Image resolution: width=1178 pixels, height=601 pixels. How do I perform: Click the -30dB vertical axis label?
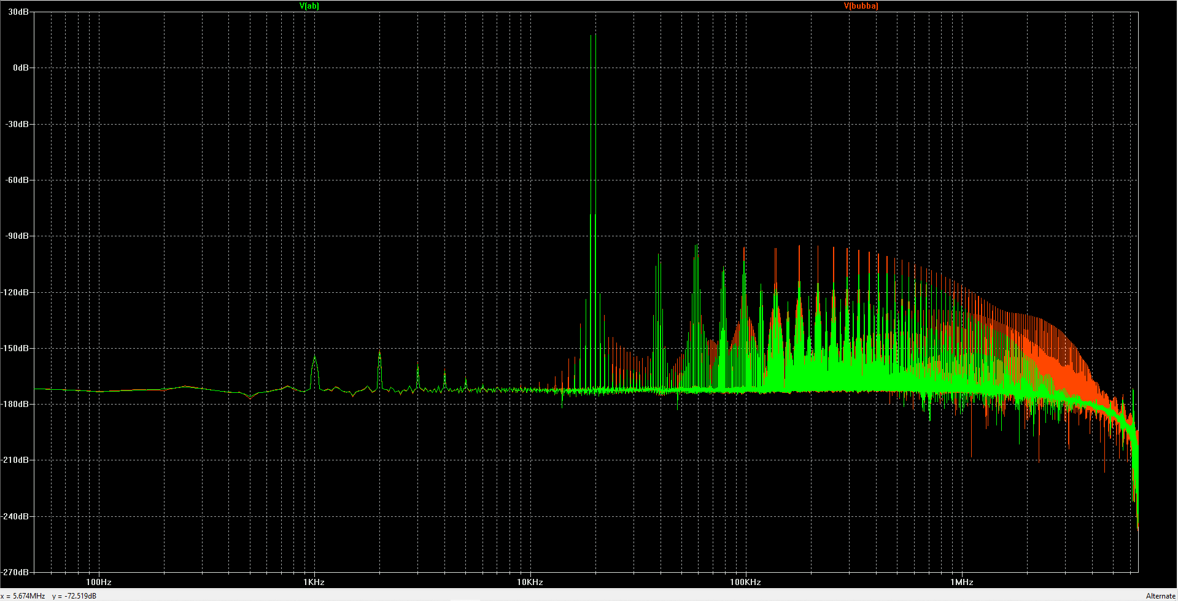click(x=18, y=124)
